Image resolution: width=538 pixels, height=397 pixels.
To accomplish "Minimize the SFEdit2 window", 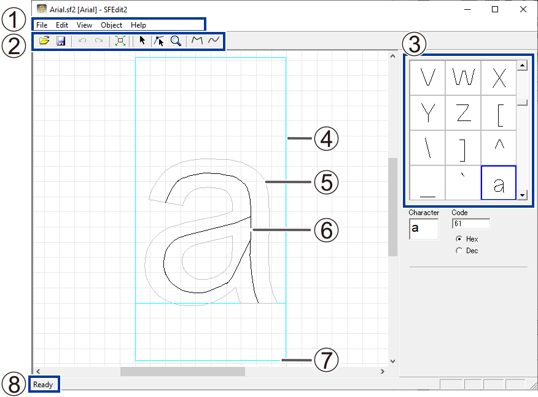I will point(467,9).
